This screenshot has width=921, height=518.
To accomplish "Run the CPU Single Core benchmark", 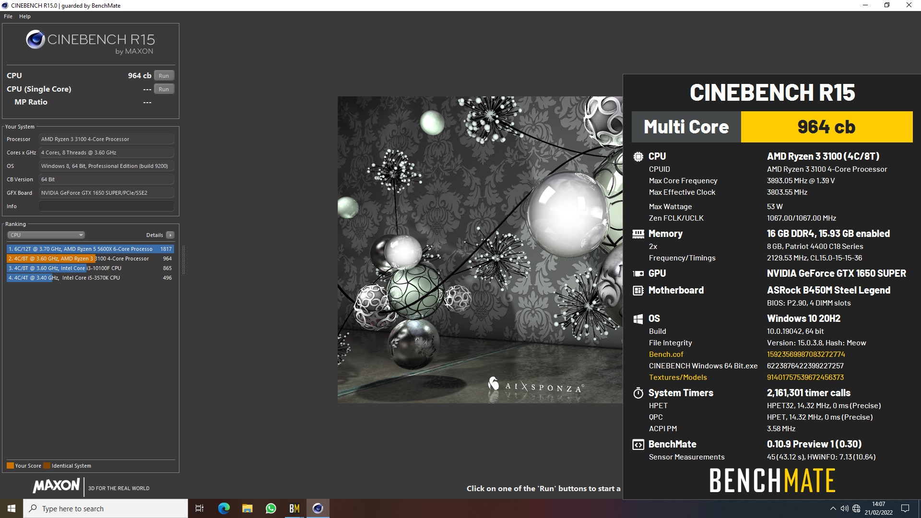I will pos(164,89).
